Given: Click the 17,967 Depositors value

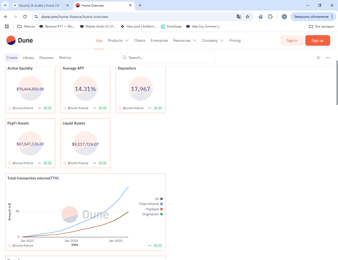Looking at the screenshot, I should [x=140, y=89].
